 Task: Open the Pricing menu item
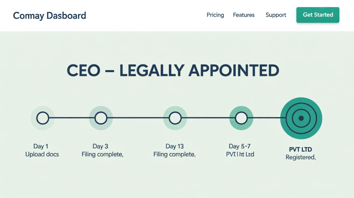(x=215, y=15)
